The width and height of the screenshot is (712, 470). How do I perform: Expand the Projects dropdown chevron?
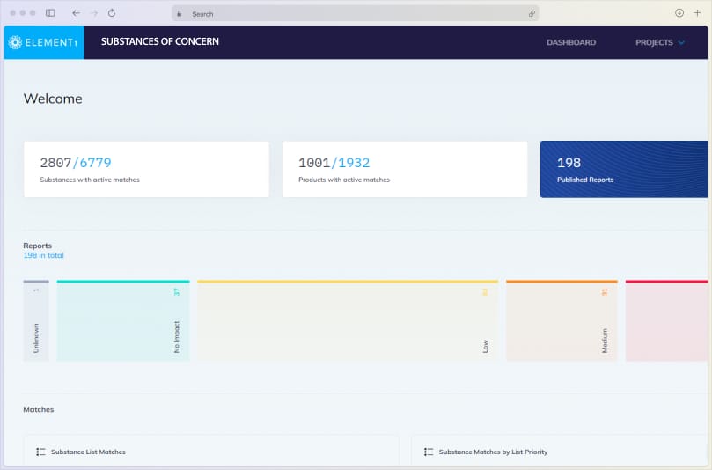[681, 42]
